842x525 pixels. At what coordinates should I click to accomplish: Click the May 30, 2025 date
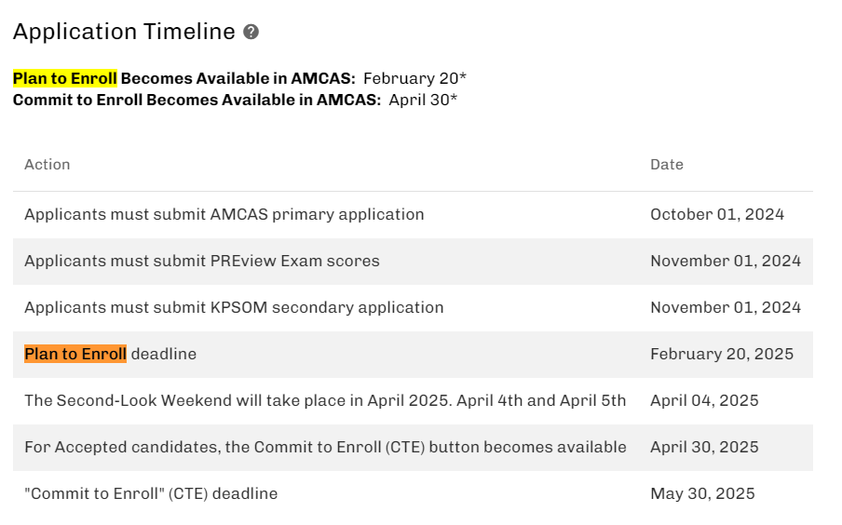[x=702, y=493]
